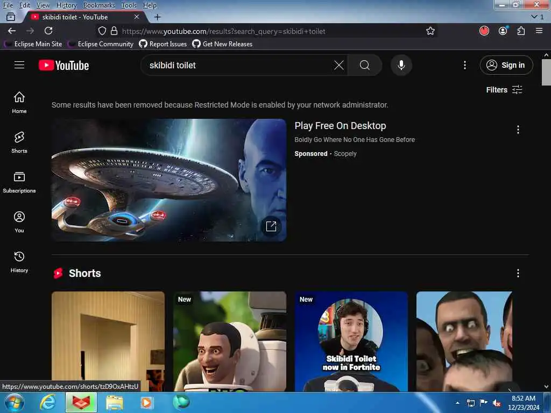Open Skibidi Toilet now in Fortnite short
The width and height of the screenshot is (551, 413).
[x=351, y=341]
